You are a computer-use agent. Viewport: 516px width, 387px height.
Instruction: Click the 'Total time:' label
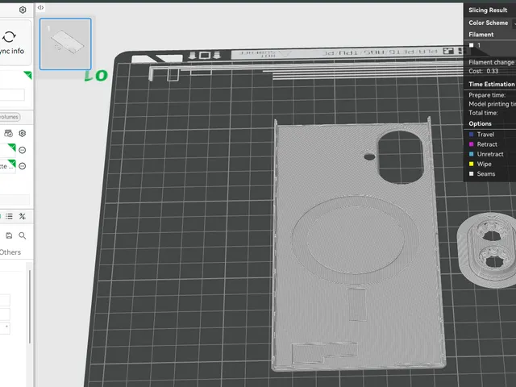pos(483,113)
